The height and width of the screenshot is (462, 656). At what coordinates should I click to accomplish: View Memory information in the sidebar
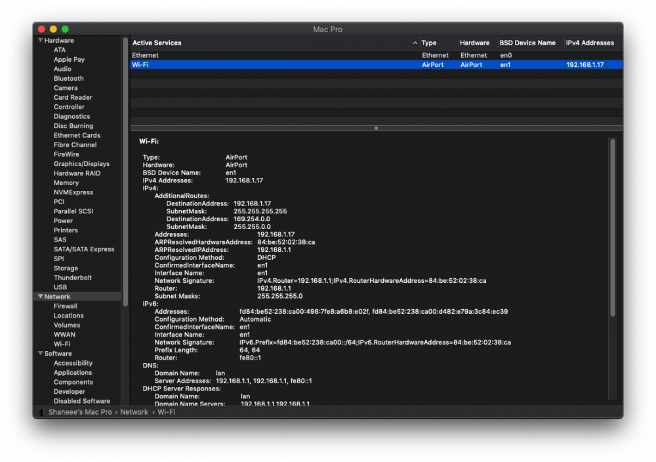(66, 182)
